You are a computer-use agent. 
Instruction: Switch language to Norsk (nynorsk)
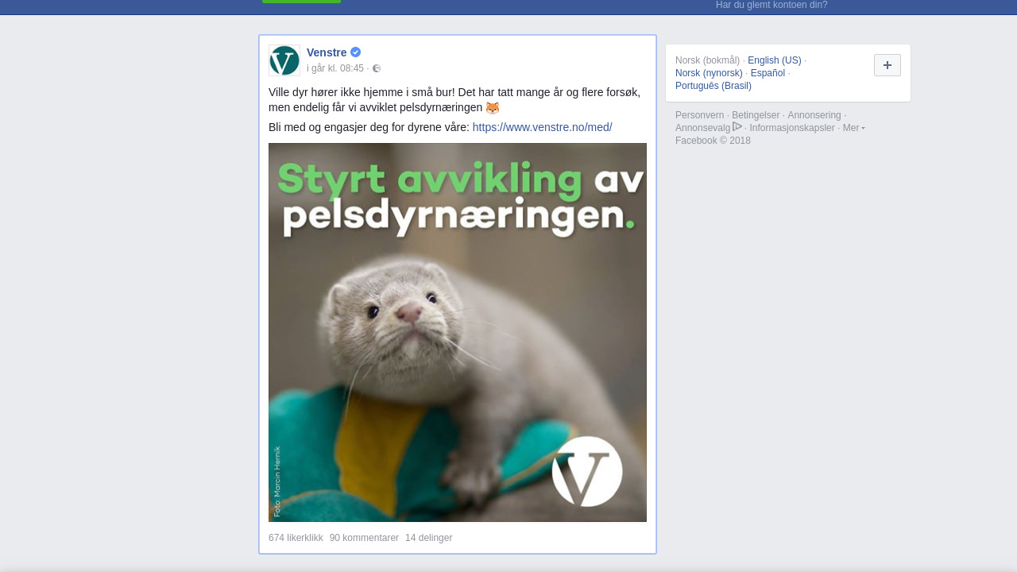pos(709,73)
